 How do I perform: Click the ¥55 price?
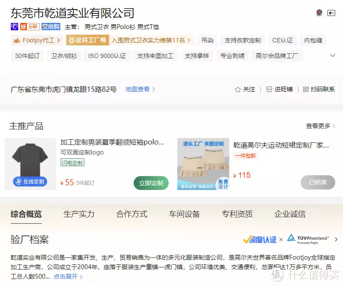pos(67,182)
